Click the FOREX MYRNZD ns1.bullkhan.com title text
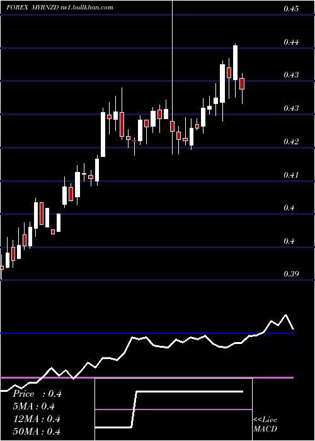 coord(60,8)
